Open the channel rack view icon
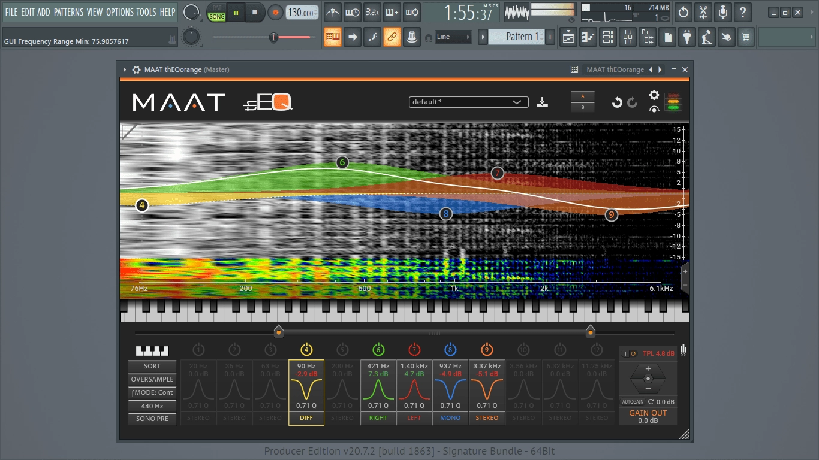The image size is (819, 460). (x=608, y=37)
